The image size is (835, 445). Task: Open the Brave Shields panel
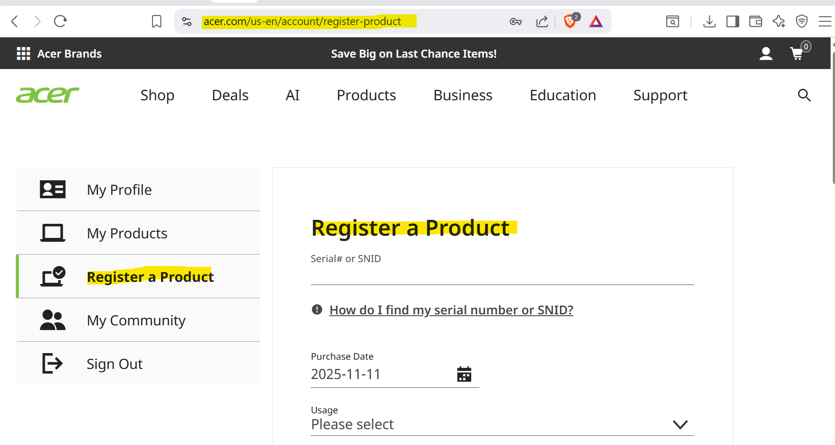568,21
